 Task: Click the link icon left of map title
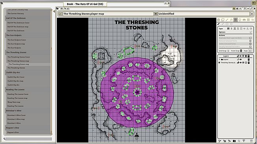click(x=60, y=14)
